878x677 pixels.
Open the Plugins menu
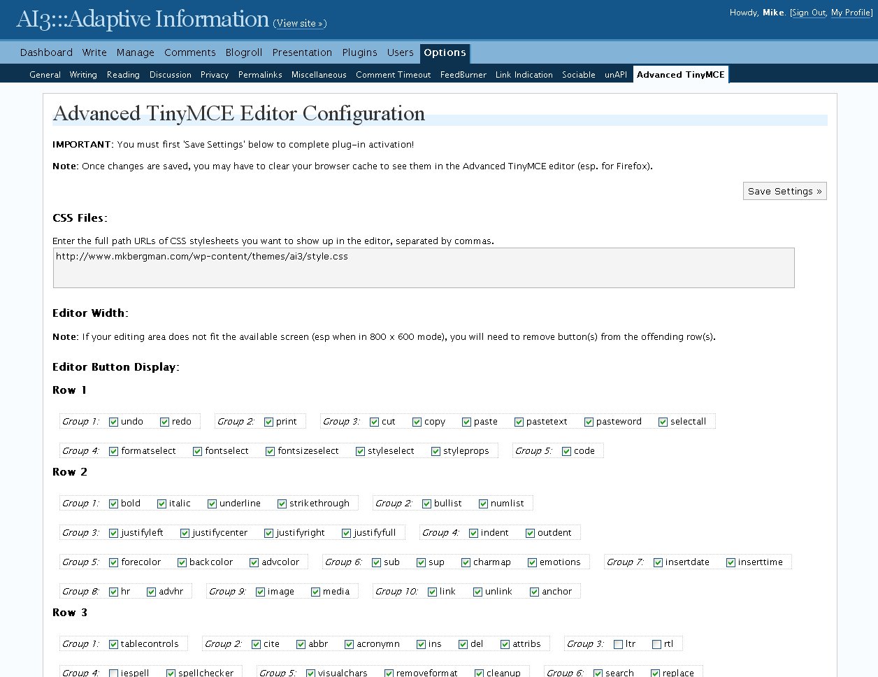click(359, 52)
